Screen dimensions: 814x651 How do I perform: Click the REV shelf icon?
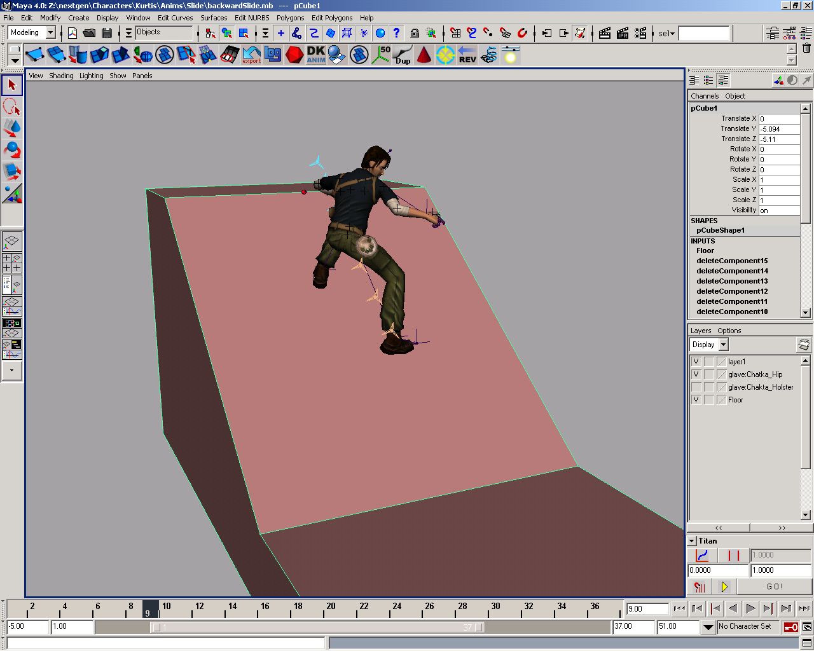click(467, 55)
